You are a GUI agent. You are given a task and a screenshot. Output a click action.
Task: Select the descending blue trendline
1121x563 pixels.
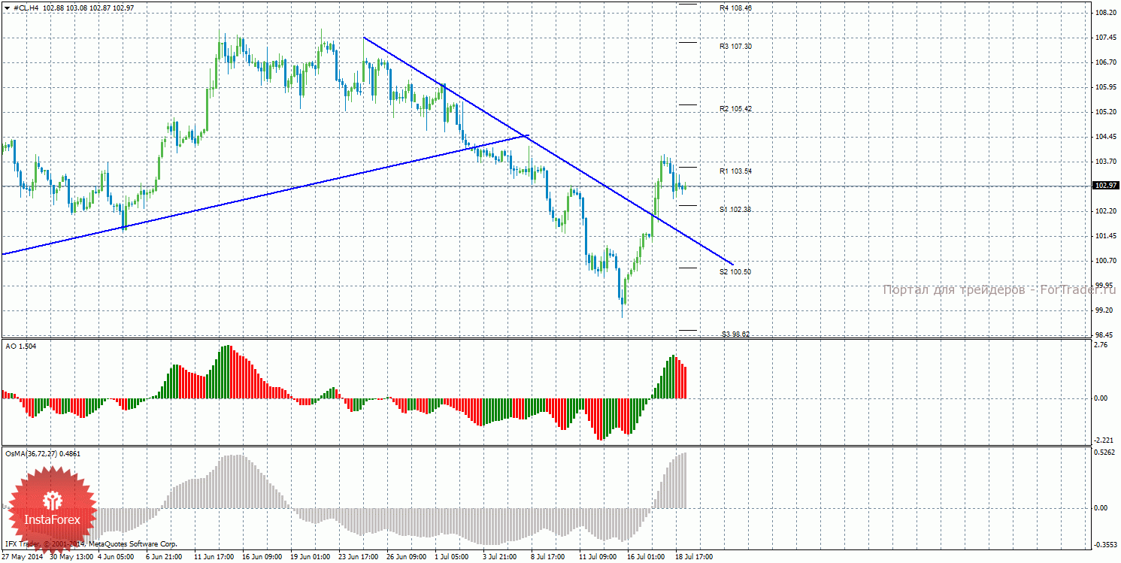point(547,150)
